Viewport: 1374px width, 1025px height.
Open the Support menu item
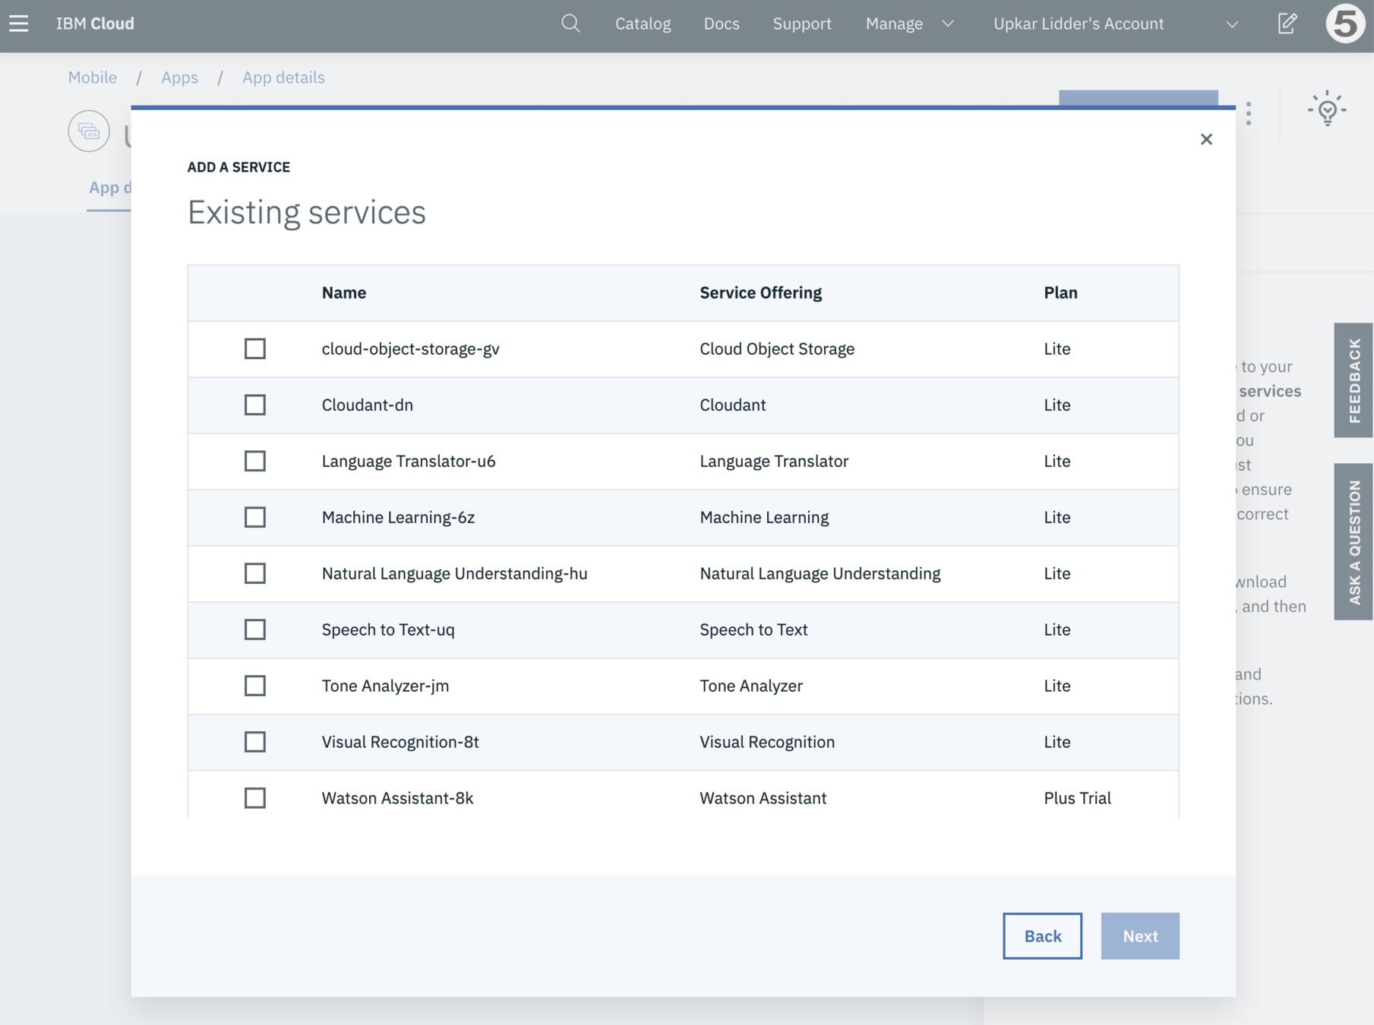(x=802, y=24)
